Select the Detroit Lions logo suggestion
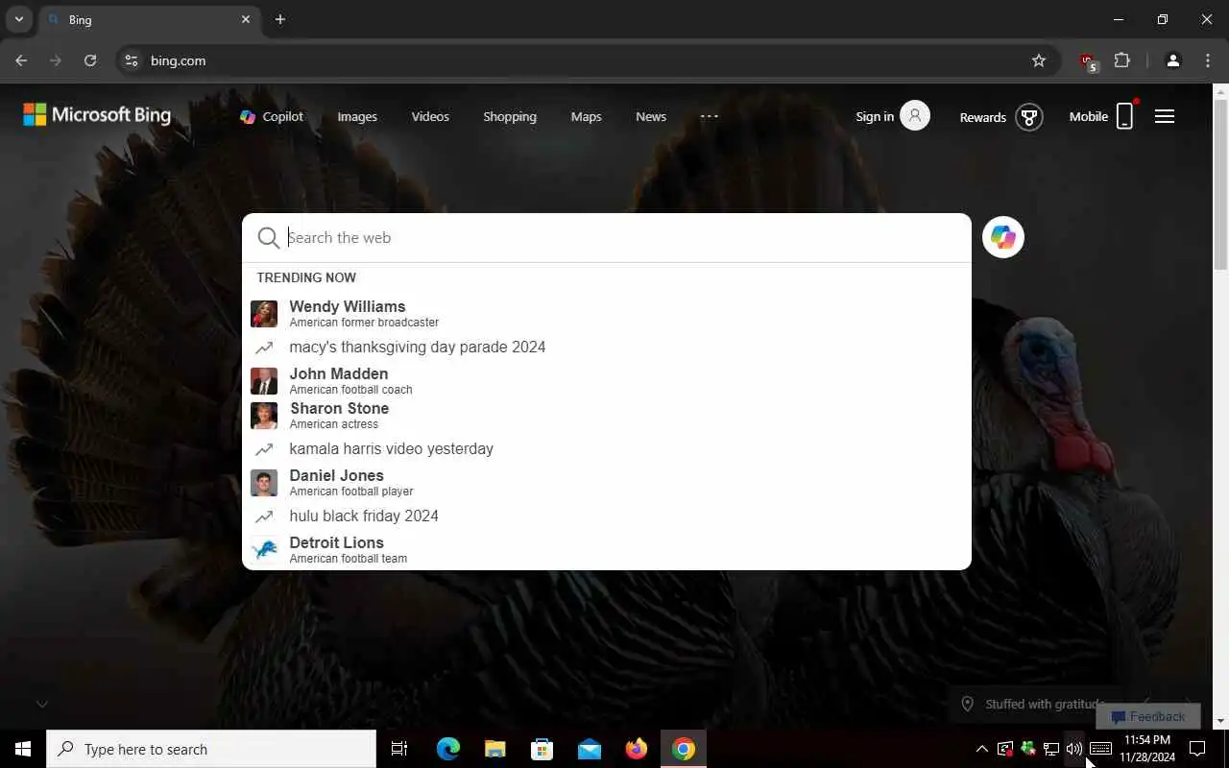Viewport: 1229px width, 768px height. click(264, 550)
